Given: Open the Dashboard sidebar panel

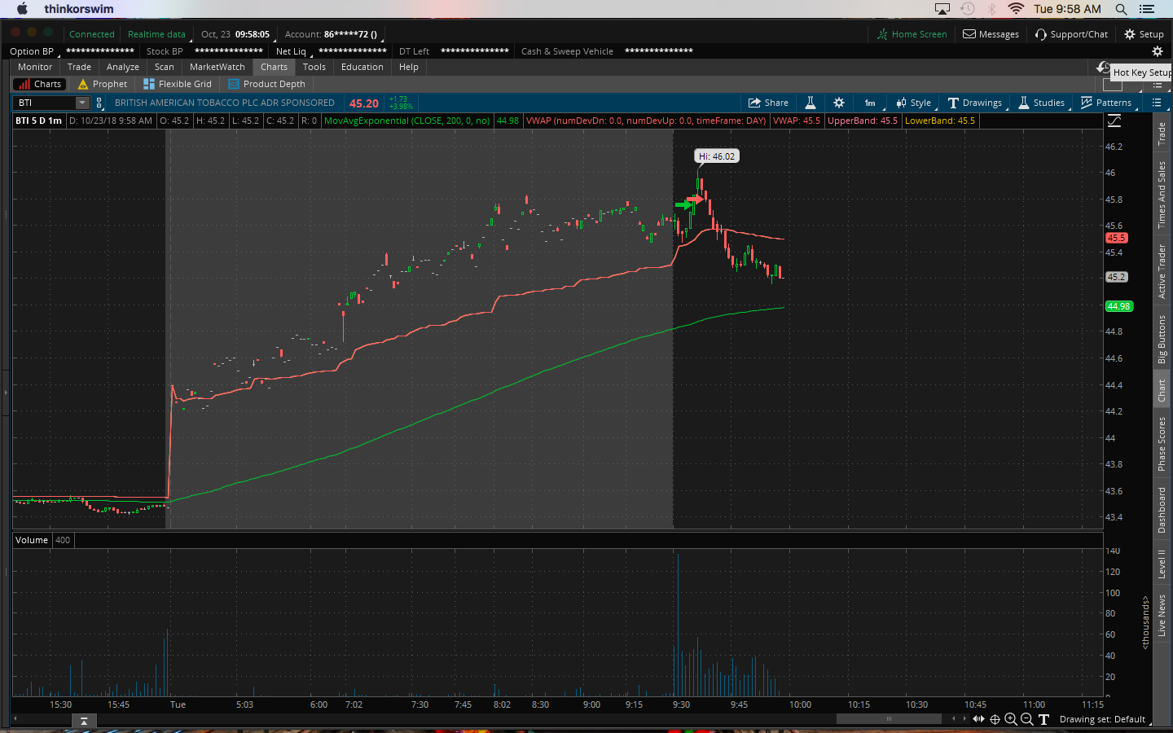Looking at the screenshot, I should tap(1162, 510).
